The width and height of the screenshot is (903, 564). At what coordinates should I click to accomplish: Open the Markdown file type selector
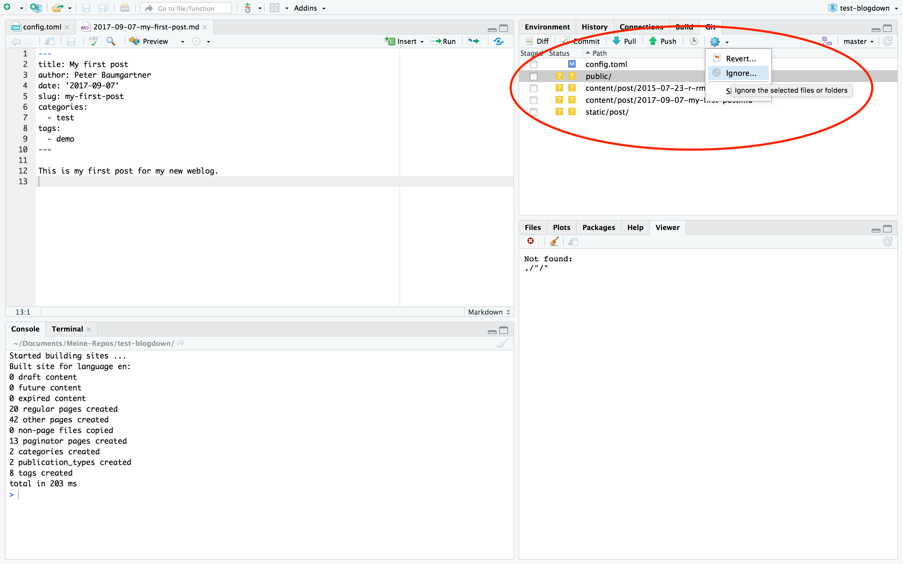click(489, 312)
